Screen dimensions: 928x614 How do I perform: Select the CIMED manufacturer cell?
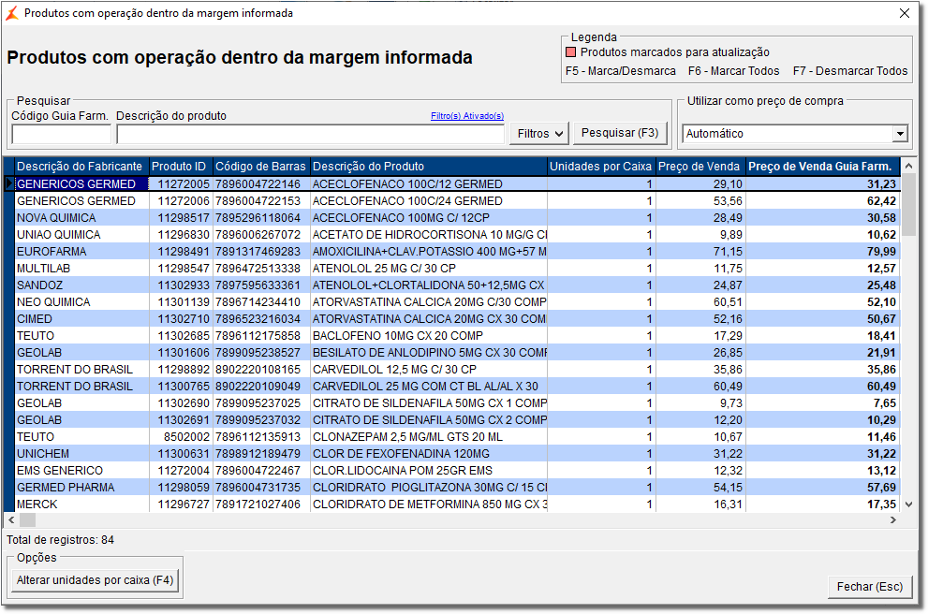pos(81,319)
